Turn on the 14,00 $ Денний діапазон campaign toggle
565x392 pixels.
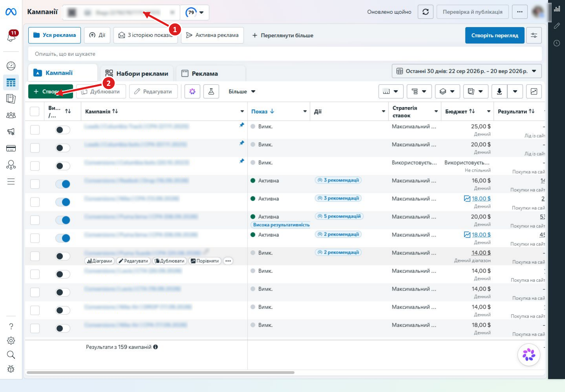click(x=63, y=256)
